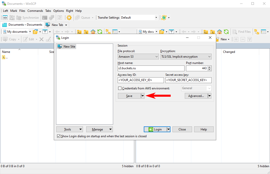Screen dimensions: 270x174
Task: Click the minus icon in right panel toolbar
Action: [x=243, y=39]
